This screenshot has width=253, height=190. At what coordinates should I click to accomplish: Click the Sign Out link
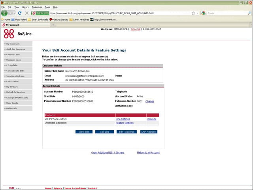[135, 29]
